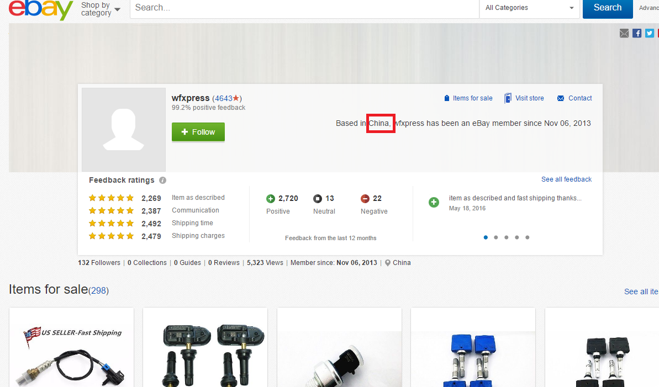Open the Contact link
Screen dimensions: 659x387
(580, 98)
